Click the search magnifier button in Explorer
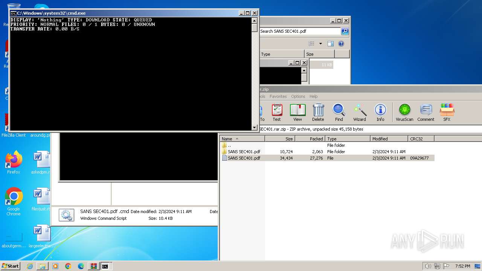This screenshot has width=482, height=271. click(345, 31)
